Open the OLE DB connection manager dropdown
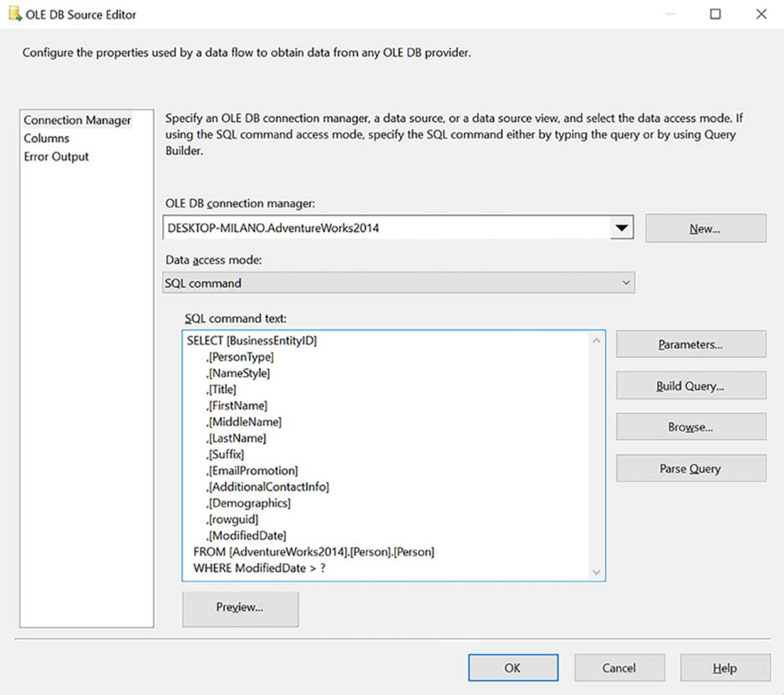 [393, 227]
